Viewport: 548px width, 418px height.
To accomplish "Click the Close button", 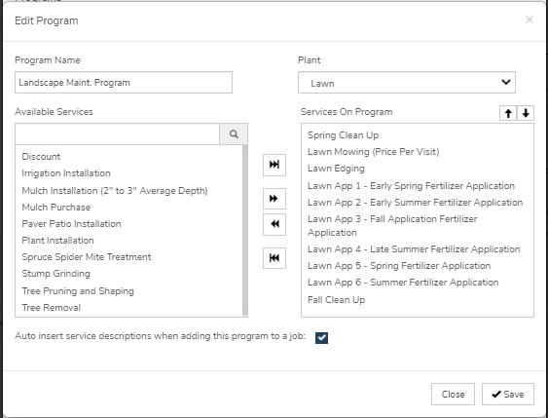I will click(453, 395).
